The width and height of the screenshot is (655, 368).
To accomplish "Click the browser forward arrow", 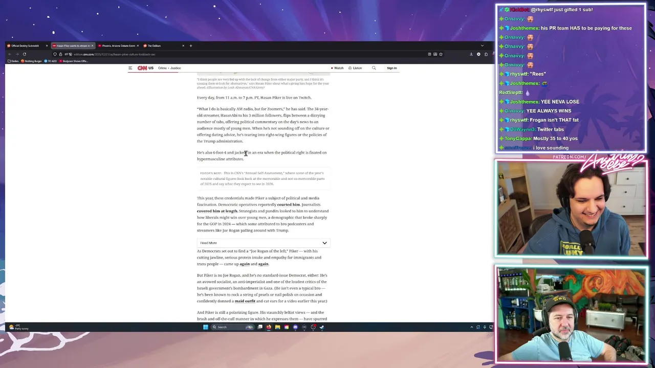I will pyautogui.click(x=17, y=54).
